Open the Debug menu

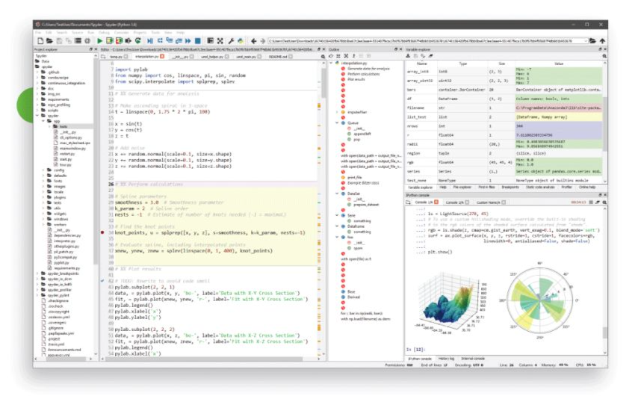pos(104,33)
